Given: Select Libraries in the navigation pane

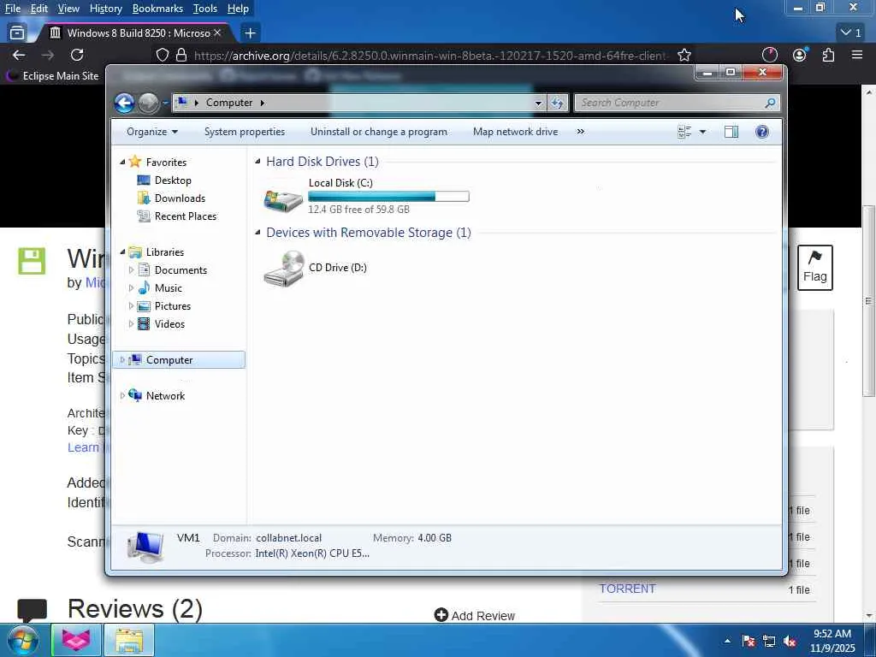Looking at the screenshot, I should 165,252.
